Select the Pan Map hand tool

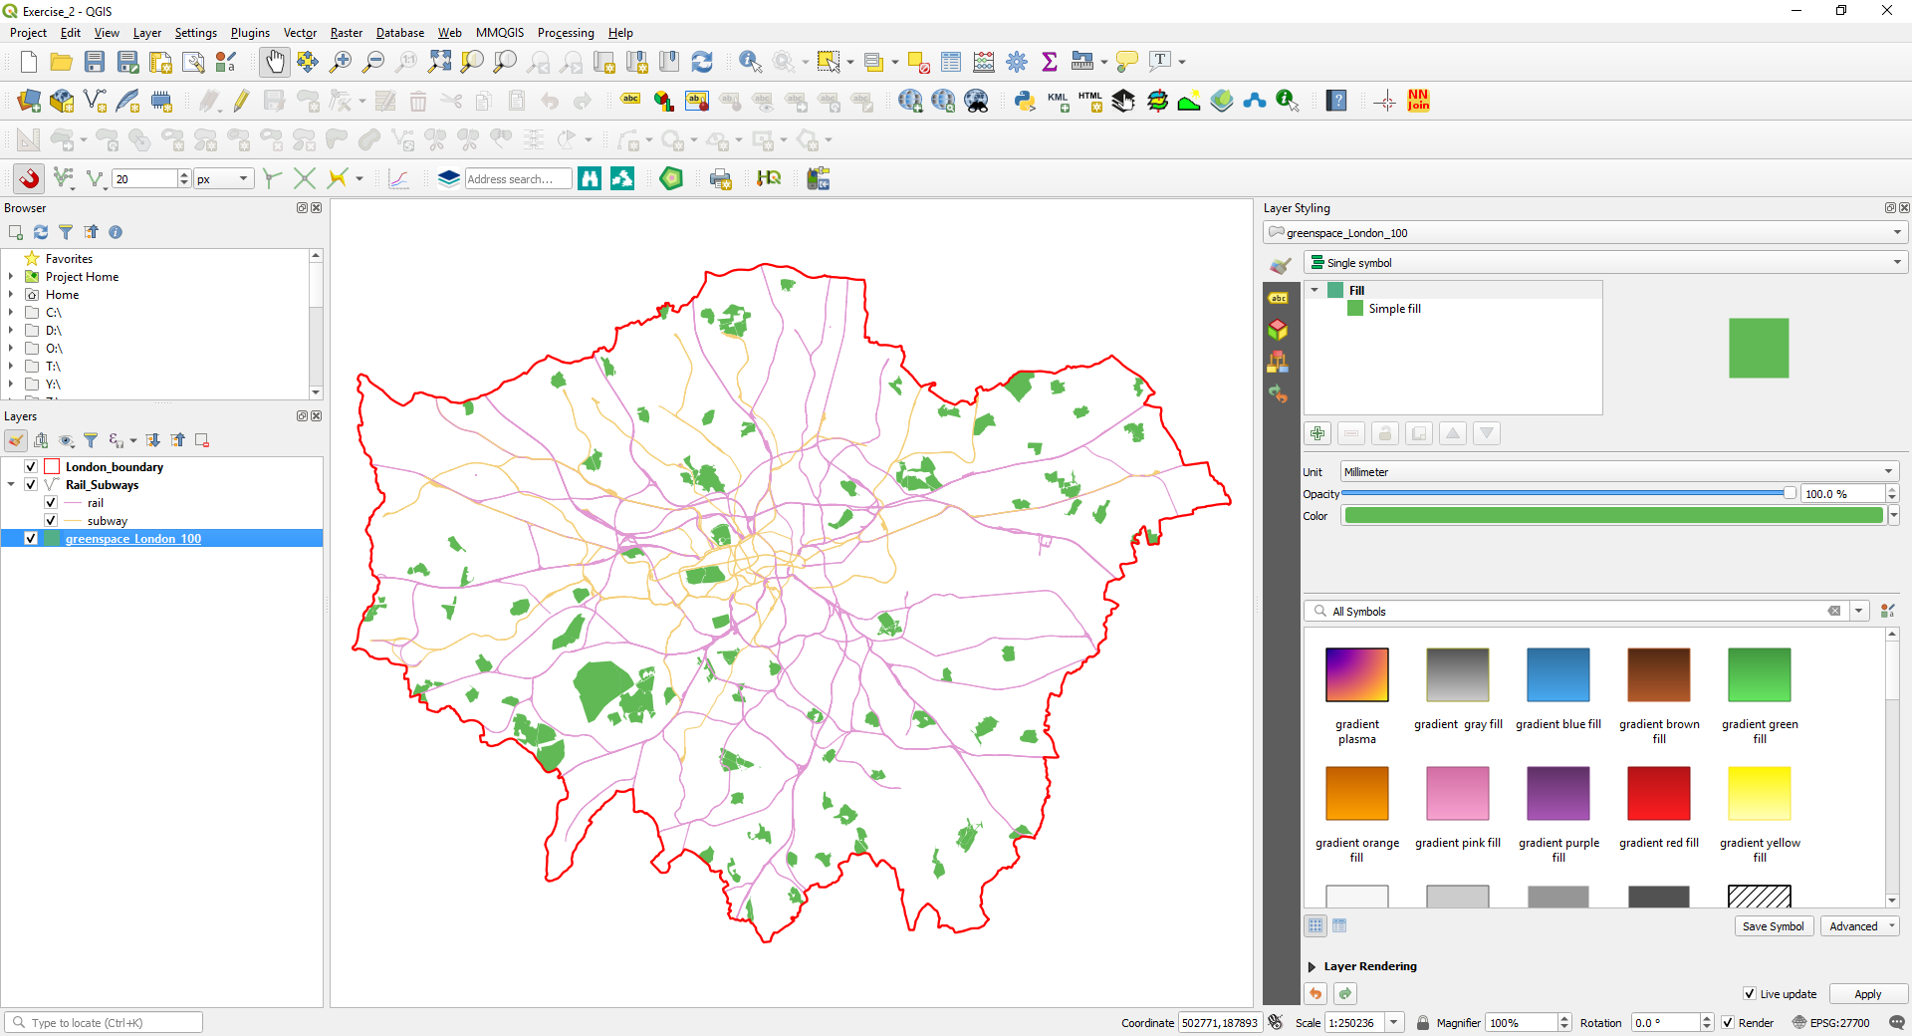(x=275, y=62)
